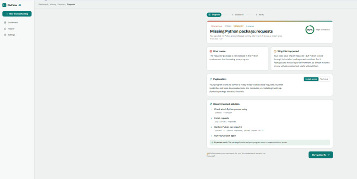The image size is (357, 179).
Task: Click the New troubleshooting button
Action: click(17, 14)
